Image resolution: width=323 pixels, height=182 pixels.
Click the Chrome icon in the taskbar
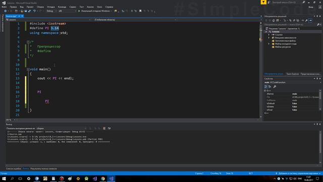103,178
